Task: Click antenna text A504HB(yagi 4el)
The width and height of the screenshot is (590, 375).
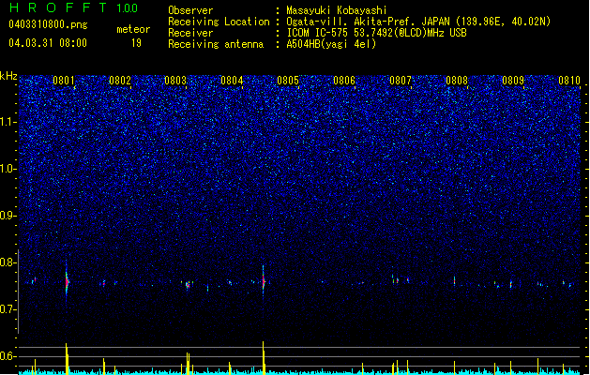Action: [331, 44]
